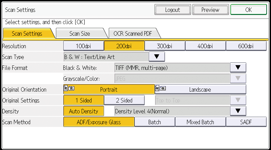Click the Preview button
The height and width of the screenshot is (150, 271).
[x=210, y=10]
